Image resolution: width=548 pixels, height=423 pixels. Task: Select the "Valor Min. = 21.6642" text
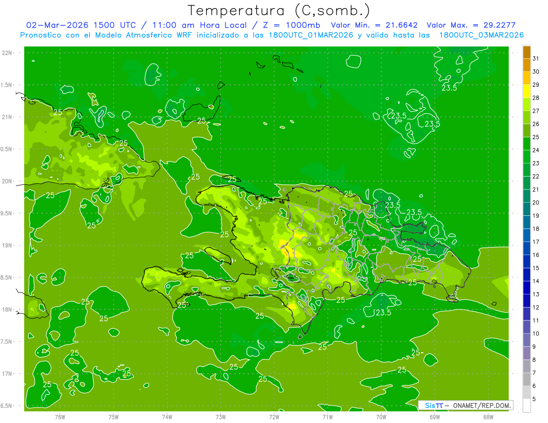tap(374, 25)
